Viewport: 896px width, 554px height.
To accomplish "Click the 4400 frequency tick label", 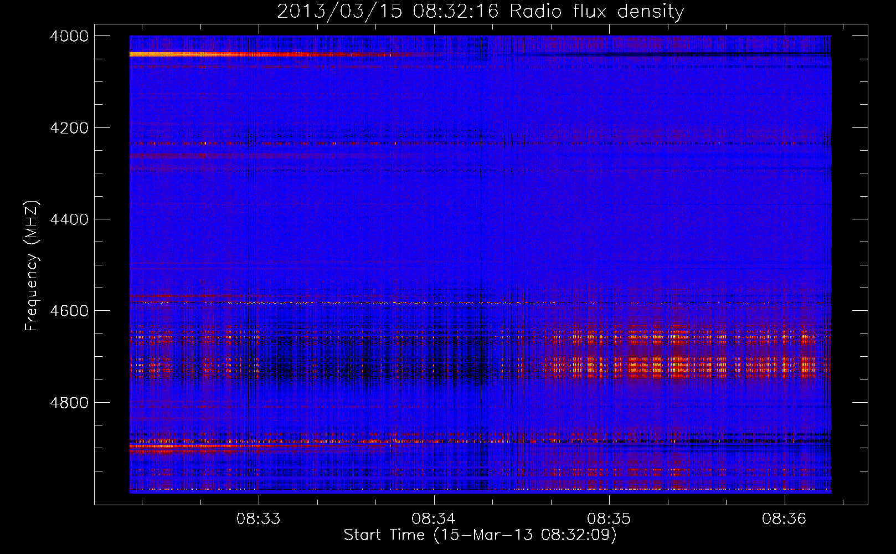I will coord(69,219).
